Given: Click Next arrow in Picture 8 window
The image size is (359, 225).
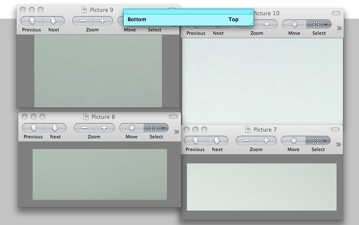Looking at the screenshot, I should (55, 128).
